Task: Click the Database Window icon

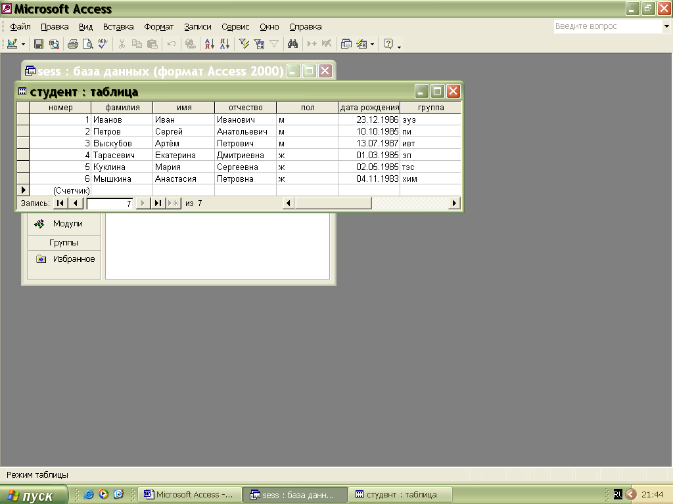Action: tap(346, 44)
